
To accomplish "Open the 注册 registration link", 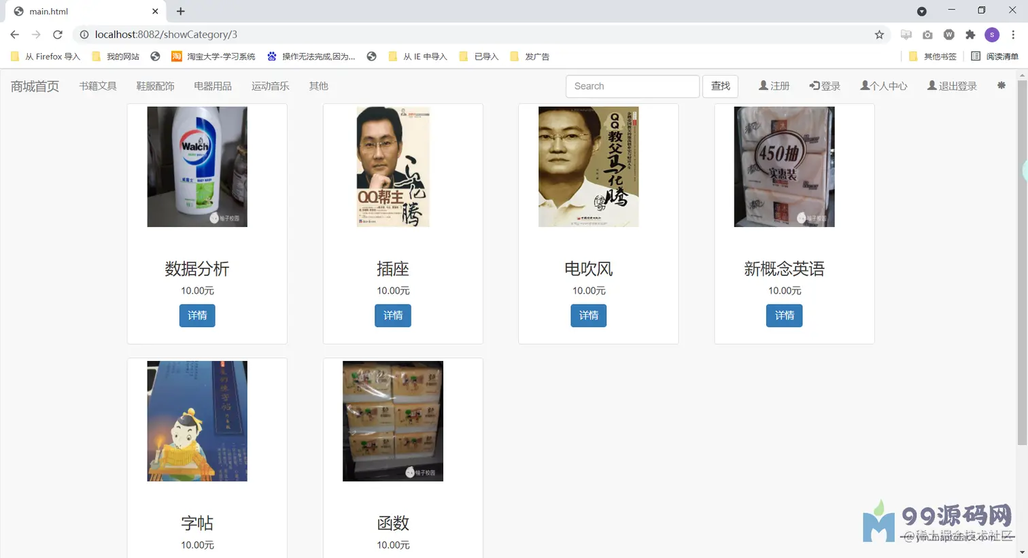I will (774, 86).
